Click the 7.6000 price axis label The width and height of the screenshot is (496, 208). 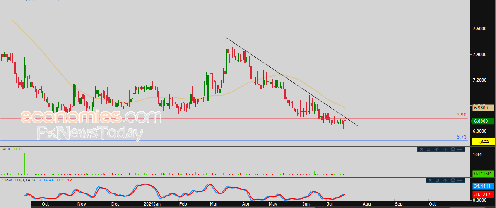point(480,29)
